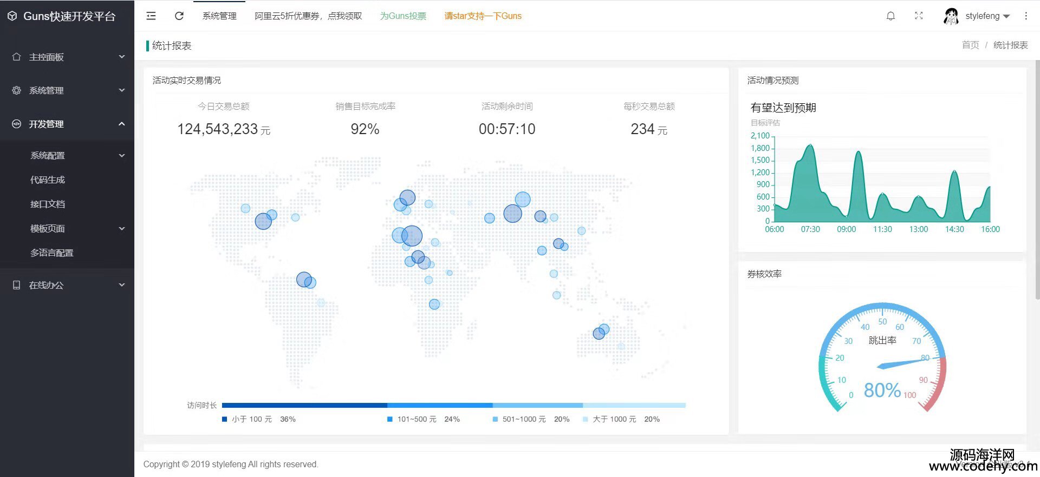Screen dimensions: 1040x477
Task: Click the home icon beside 主控面板
Action: 17,57
